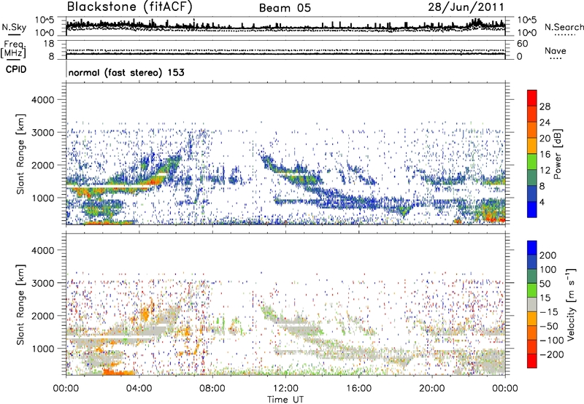Viewport: 584px width, 404px height.
Task: Click the "16:00" time tick label
Action: tap(358, 389)
